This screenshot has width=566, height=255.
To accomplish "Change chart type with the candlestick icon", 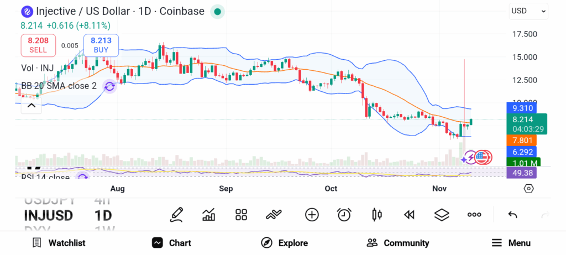I will pos(377,215).
